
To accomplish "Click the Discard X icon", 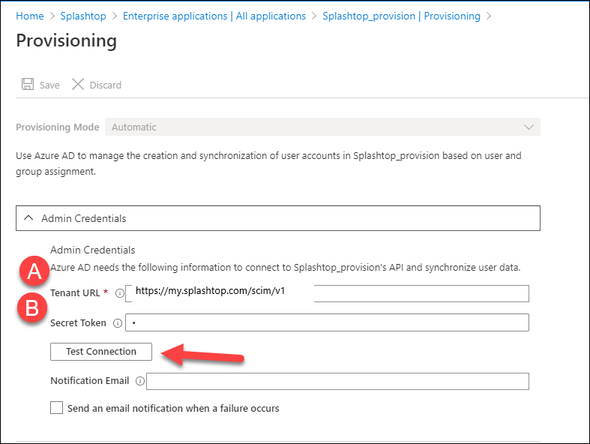I will pos(78,84).
